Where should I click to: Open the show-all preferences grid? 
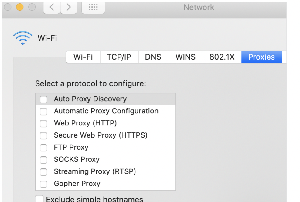pyautogui.click(x=93, y=8)
